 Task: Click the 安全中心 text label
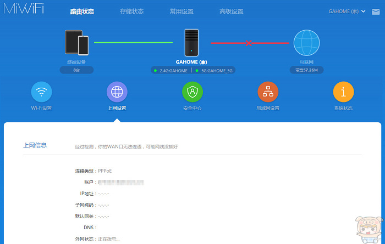coord(193,108)
